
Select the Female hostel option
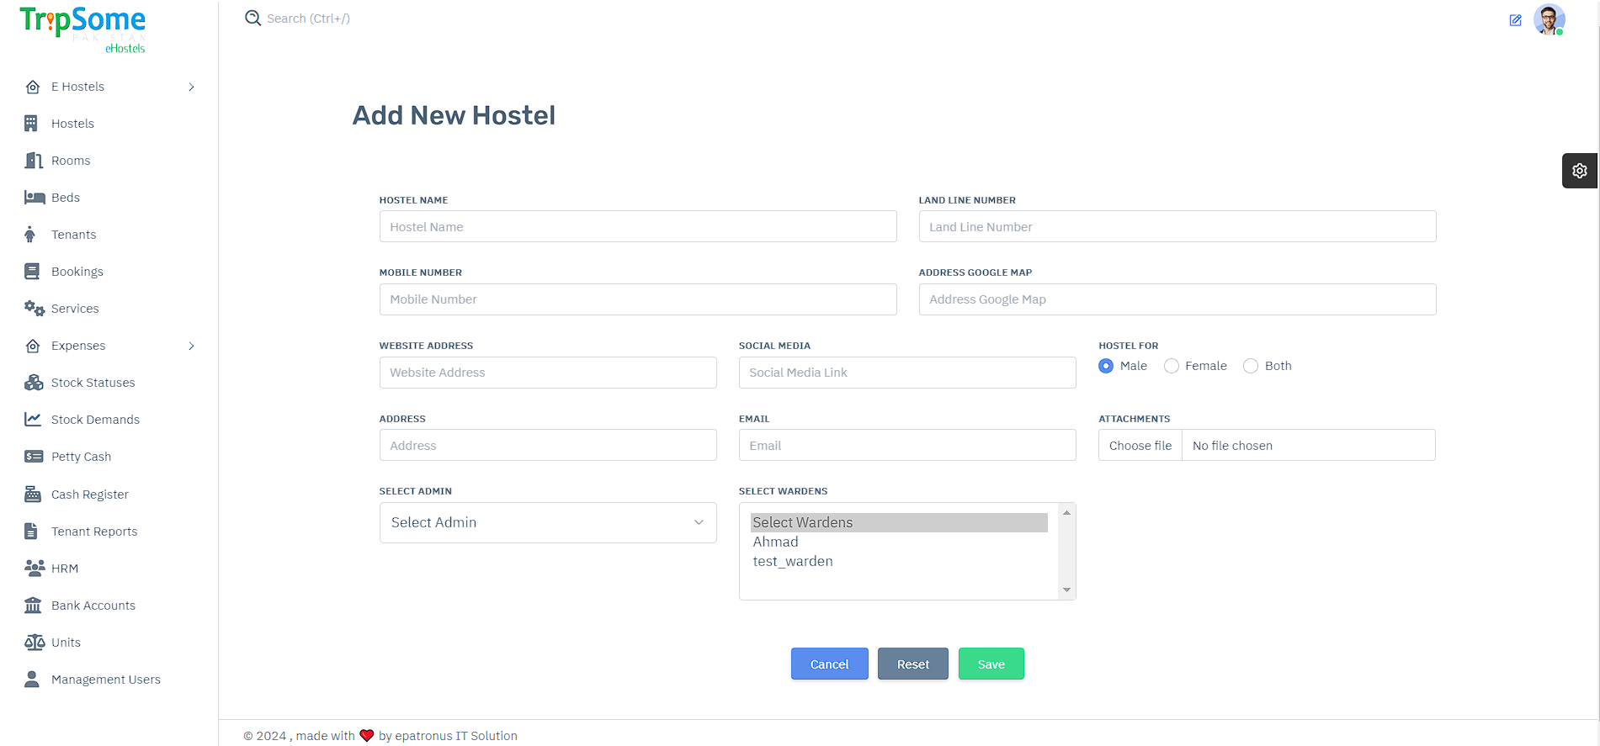[1171, 366]
